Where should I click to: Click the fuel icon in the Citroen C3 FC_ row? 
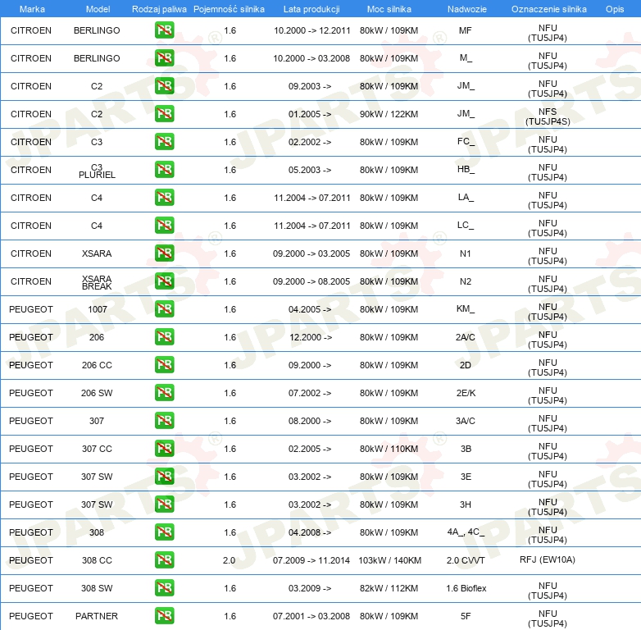[164, 142]
